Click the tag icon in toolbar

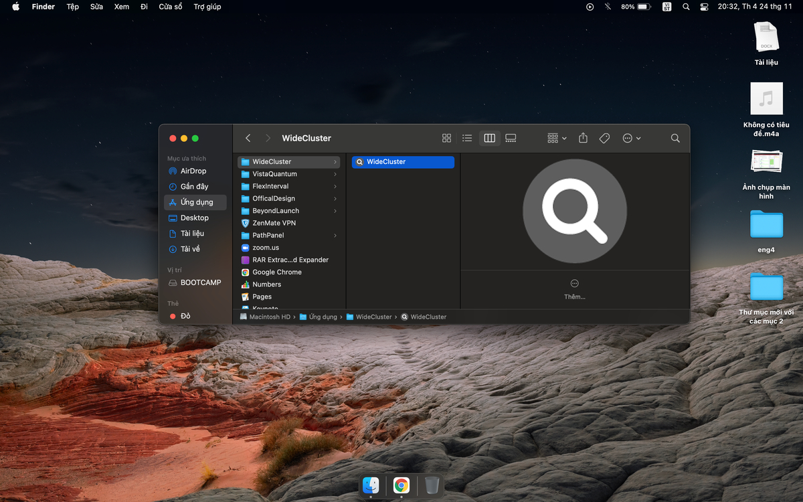604,138
